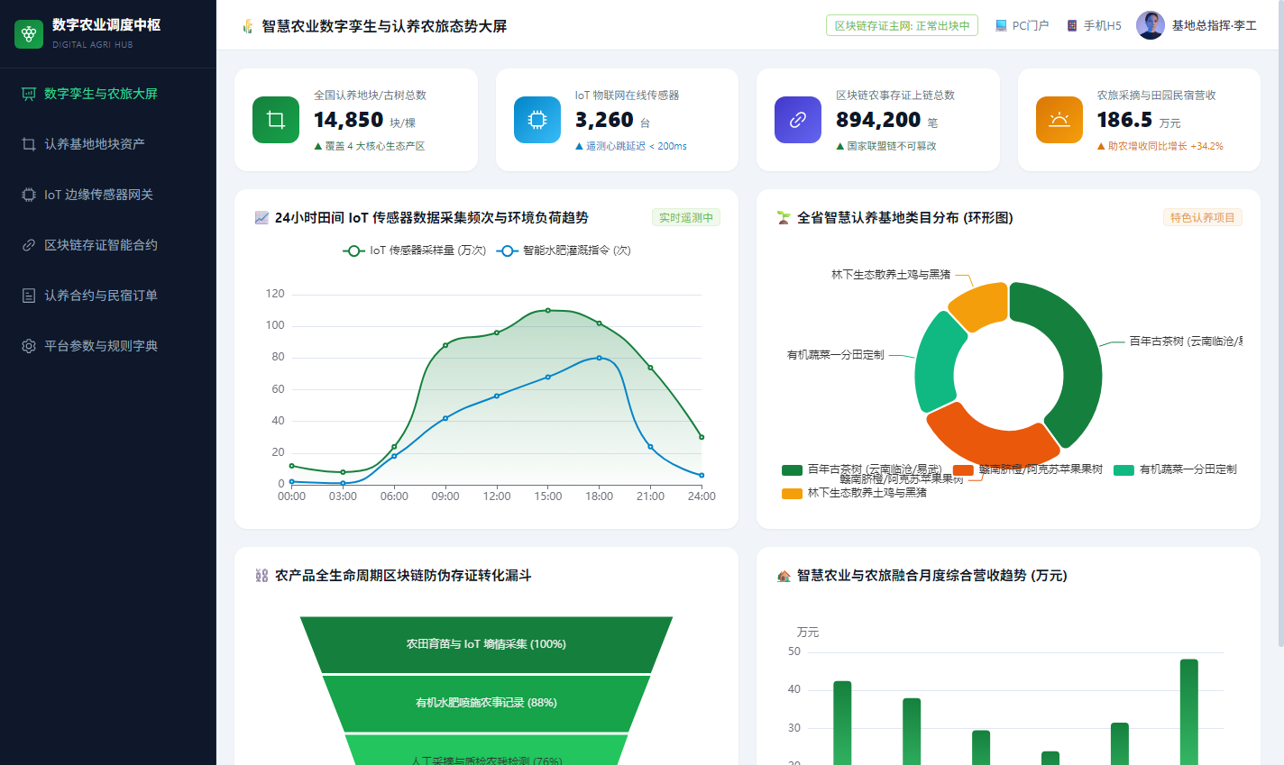Click 国家联盟链不可篡改 text
1284x765 pixels.
tap(886, 146)
